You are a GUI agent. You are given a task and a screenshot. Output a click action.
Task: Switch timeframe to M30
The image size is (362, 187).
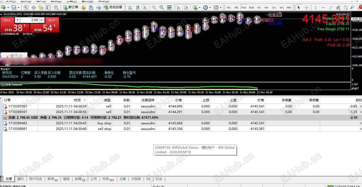point(251,8)
